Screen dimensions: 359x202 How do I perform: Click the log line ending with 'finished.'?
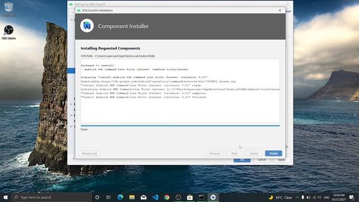pos(144,97)
